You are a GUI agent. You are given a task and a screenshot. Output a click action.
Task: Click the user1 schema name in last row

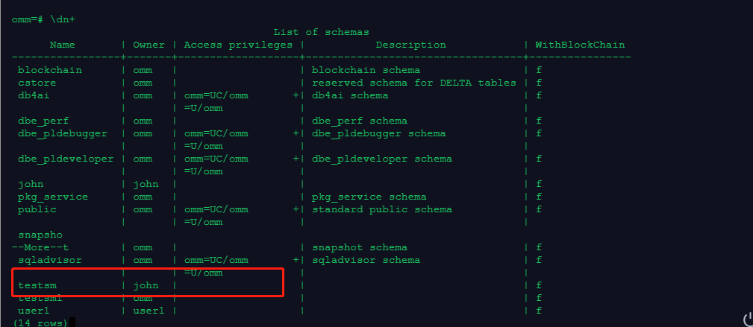click(x=34, y=311)
